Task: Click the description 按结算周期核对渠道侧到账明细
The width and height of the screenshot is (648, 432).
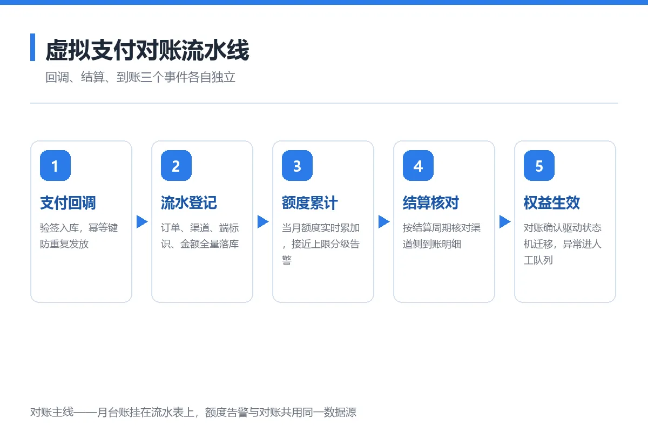Action: pyautogui.click(x=442, y=236)
